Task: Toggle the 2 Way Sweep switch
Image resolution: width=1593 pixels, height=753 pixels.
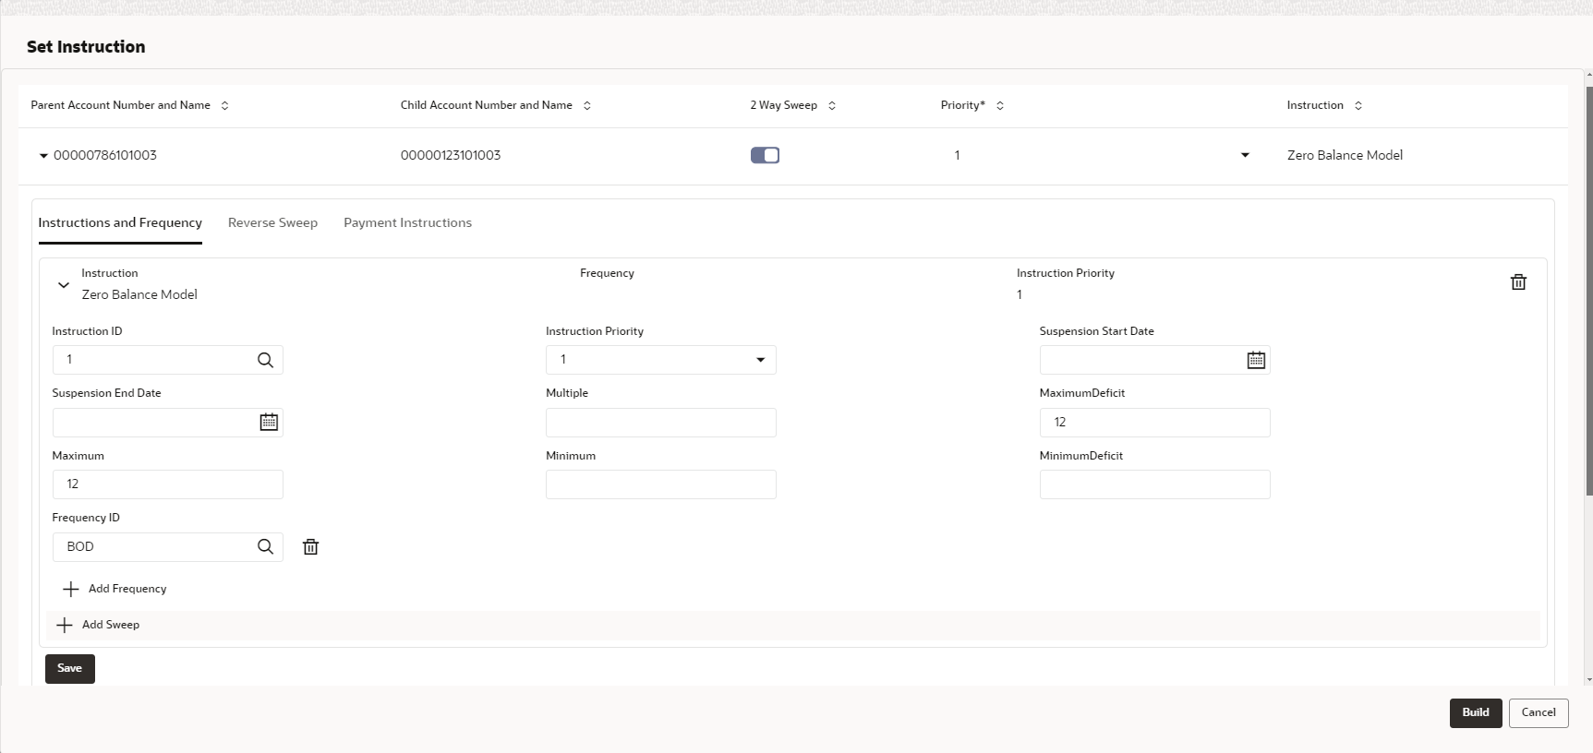Action: [x=765, y=155]
